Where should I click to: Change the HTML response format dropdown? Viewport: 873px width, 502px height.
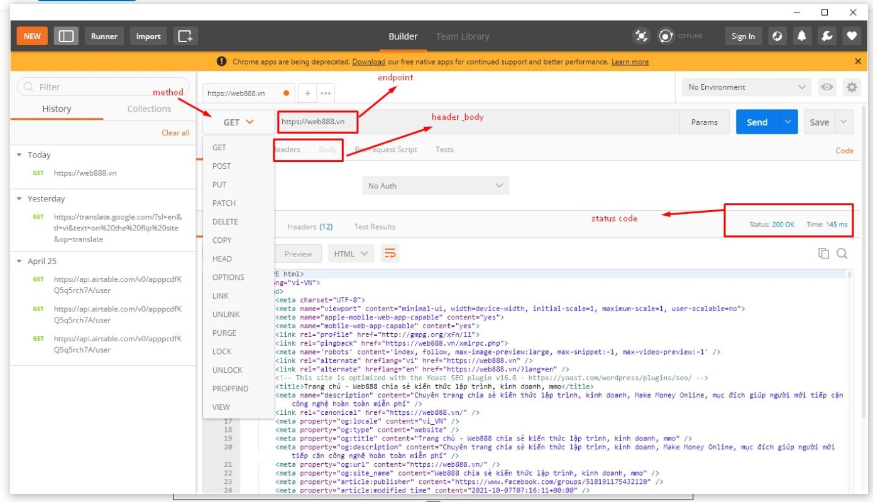(x=351, y=254)
